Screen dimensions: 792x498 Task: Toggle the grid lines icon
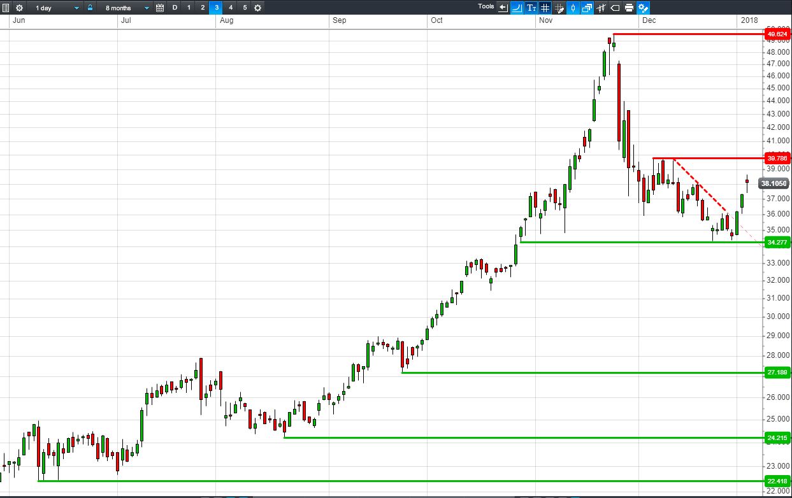click(x=545, y=8)
